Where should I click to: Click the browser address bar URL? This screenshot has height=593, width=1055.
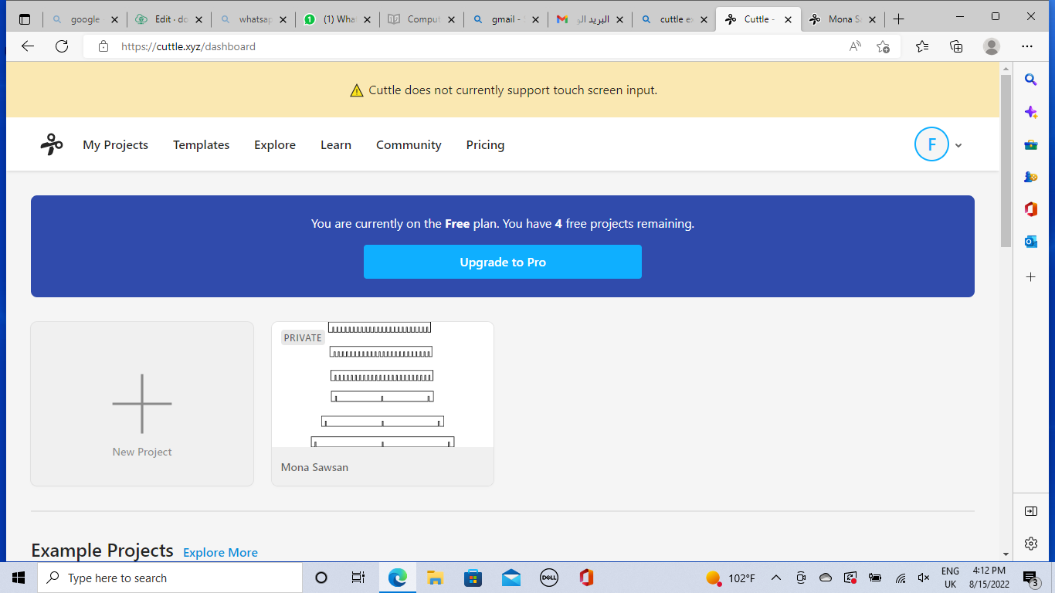tap(188, 46)
